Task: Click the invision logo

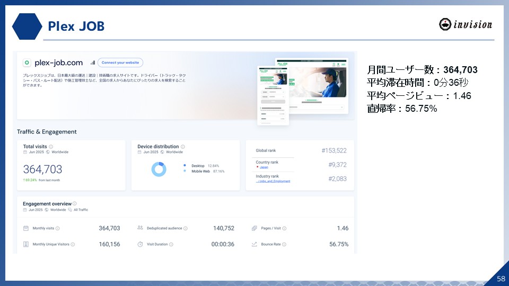Action: click(466, 24)
